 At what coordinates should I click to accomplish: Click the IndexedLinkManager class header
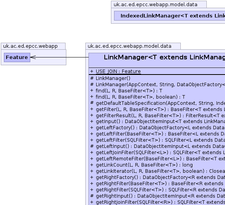pyautogui.click(x=170, y=16)
